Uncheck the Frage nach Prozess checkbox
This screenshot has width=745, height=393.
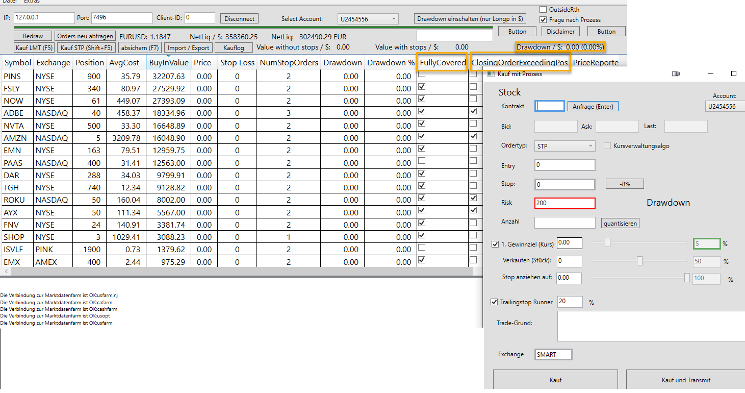(x=543, y=20)
